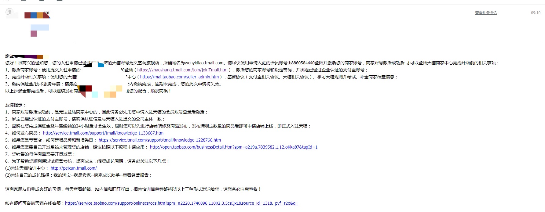Open the open.taobao.com businessDetail link
The height and width of the screenshot is (212, 545).
click(233, 147)
